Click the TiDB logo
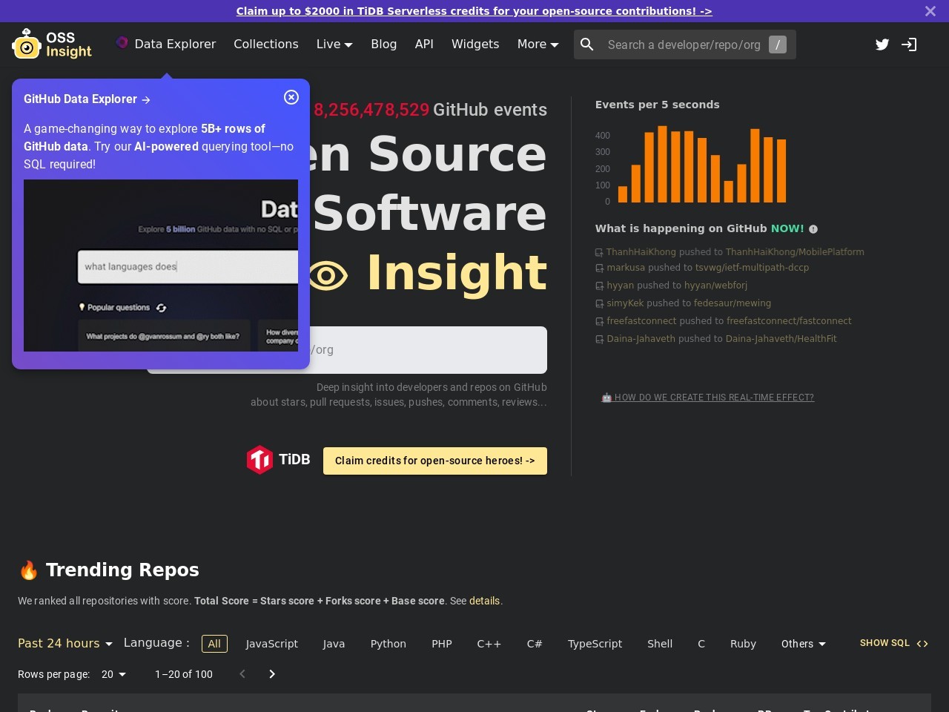This screenshot has width=949, height=712. (278, 460)
